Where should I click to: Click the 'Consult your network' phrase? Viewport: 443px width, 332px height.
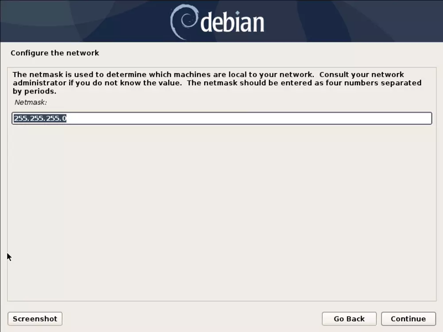pyautogui.click(x=361, y=74)
